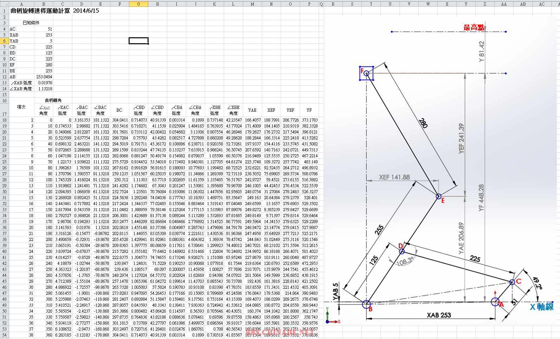Select the BD label cell

coord(21,53)
